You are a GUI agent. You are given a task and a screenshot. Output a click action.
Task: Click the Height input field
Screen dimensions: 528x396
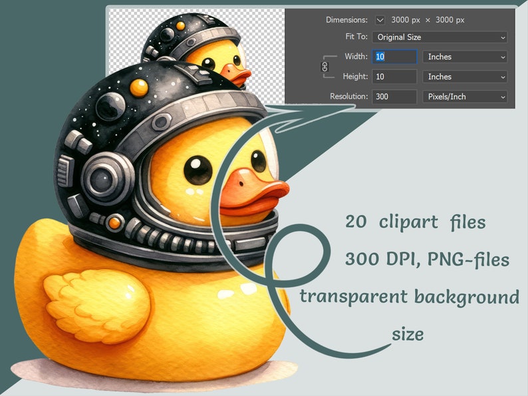tap(394, 77)
